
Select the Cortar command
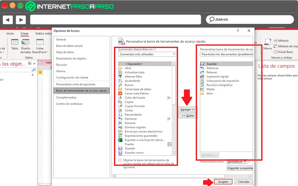(145, 110)
